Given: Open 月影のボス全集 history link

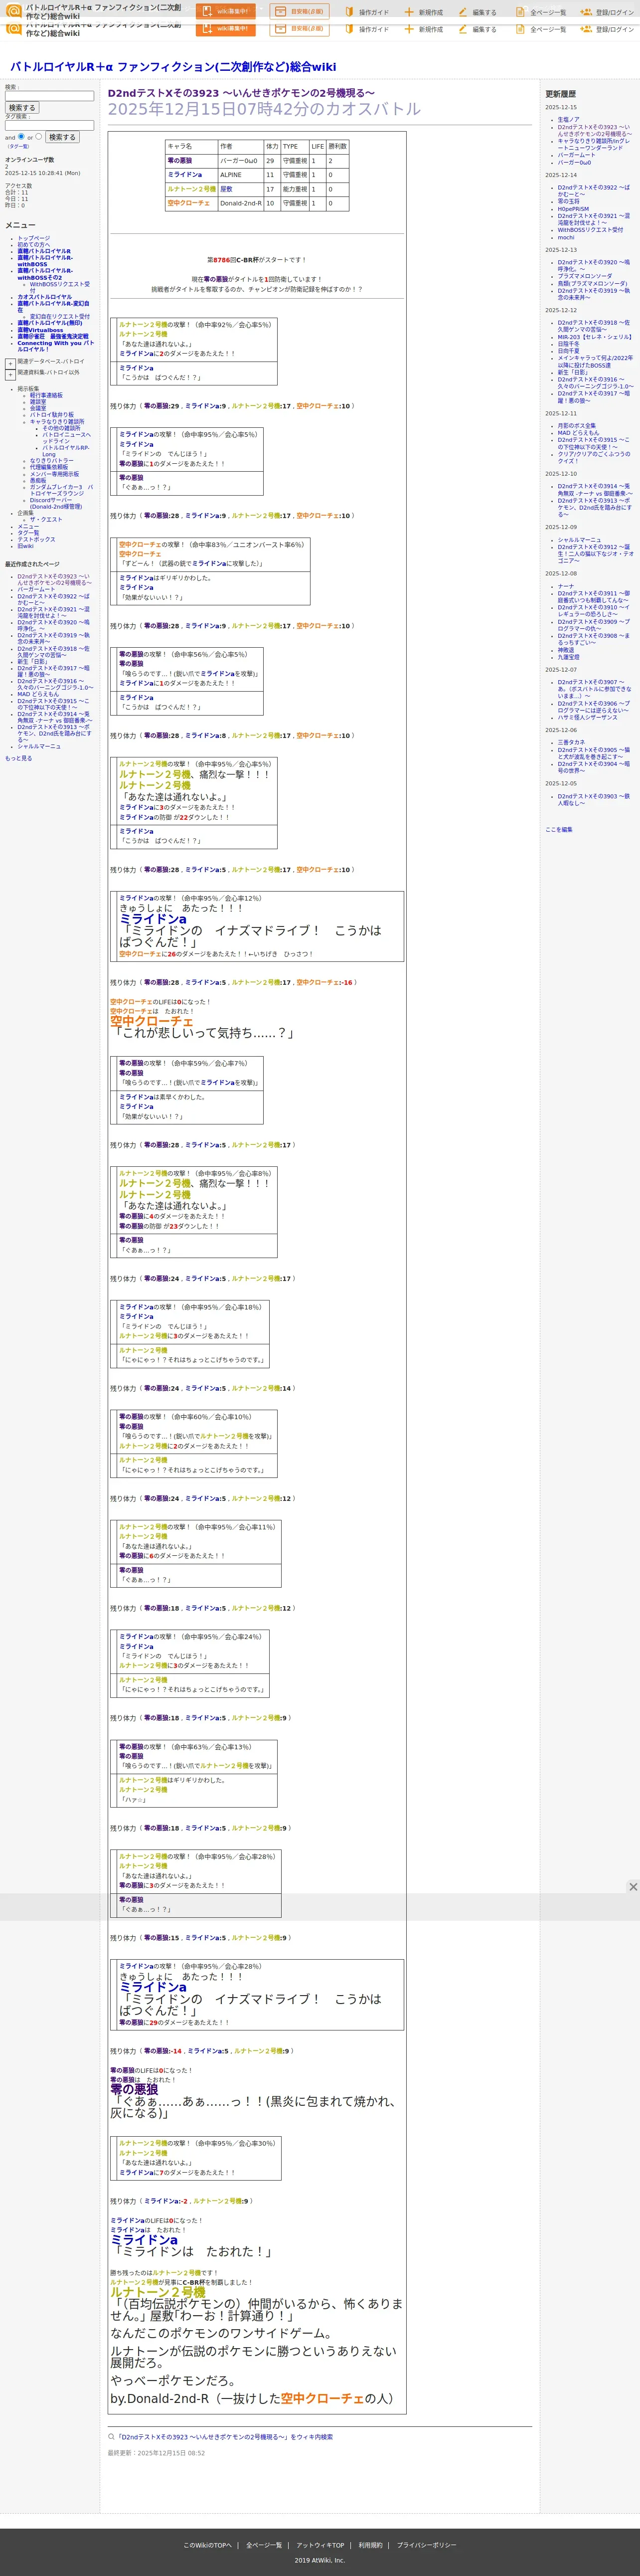Looking at the screenshot, I should (576, 426).
